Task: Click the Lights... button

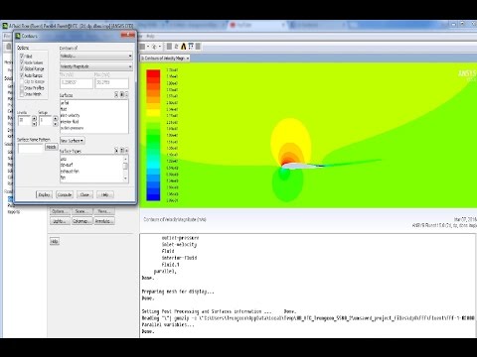Action: [60, 221]
